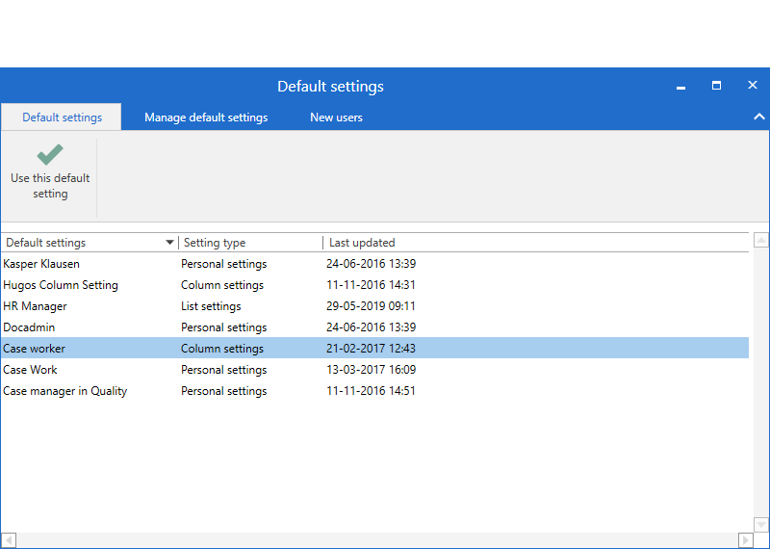The height and width of the screenshot is (549, 770).
Task: Switch to the New users tab
Action: coord(336,118)
